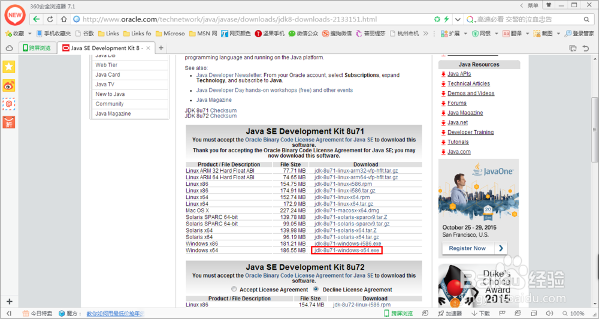Image resolution: width=599 pixels, height=319 pixels.
Task: Open the 微信公众 bookmark
Action: point(303,34)
